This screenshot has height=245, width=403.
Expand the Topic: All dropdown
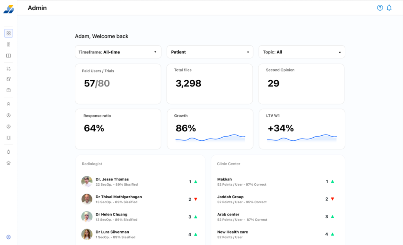[301, 52]
